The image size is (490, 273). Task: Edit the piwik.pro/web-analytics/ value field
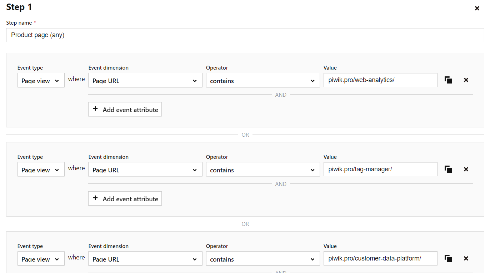380,80
